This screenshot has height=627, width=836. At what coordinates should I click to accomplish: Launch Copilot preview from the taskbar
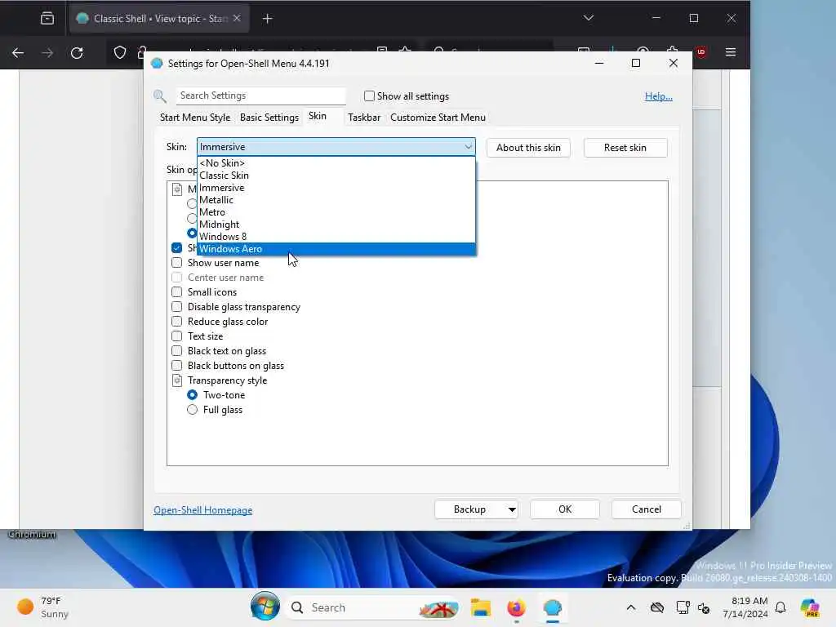pyautogui.click(x=809, y=607)
